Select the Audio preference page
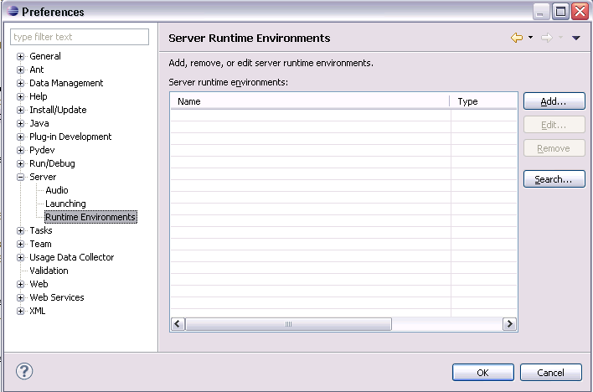The height and width of the screenshot is (392, 593). [x=57, y=190]
